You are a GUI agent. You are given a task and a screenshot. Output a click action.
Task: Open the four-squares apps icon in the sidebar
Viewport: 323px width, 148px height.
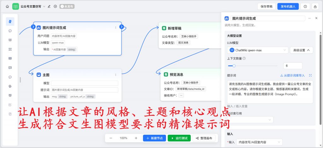click(x=10, y=49)
